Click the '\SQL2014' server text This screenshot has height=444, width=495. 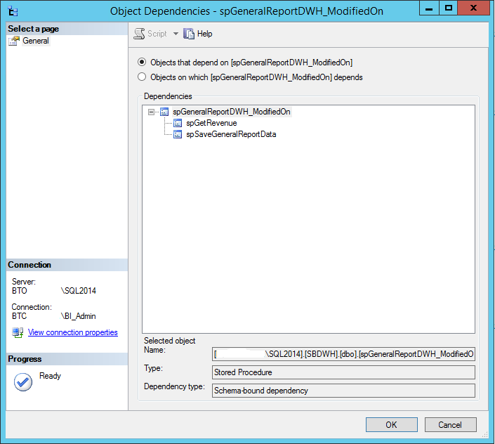point(79,291)
